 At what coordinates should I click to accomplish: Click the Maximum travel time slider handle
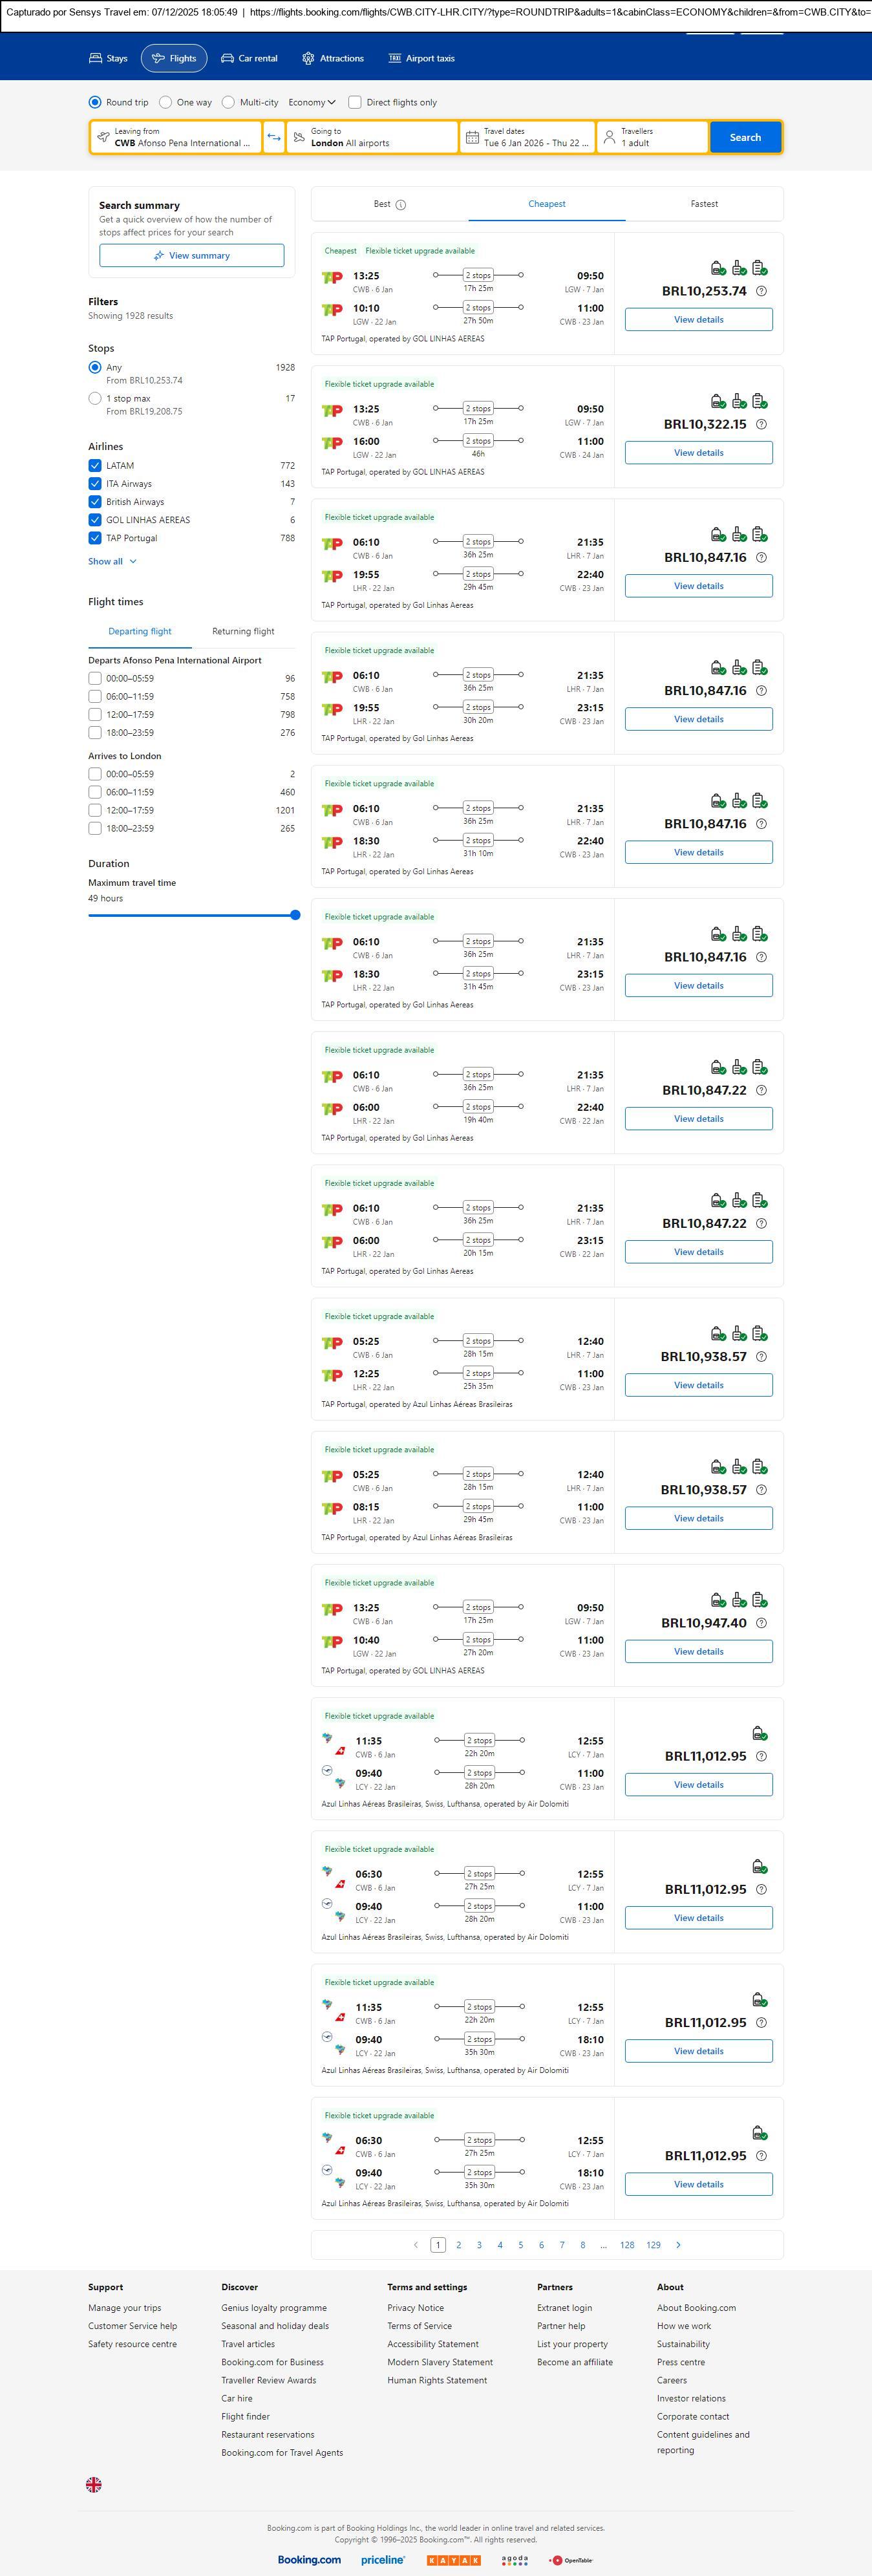295,915
